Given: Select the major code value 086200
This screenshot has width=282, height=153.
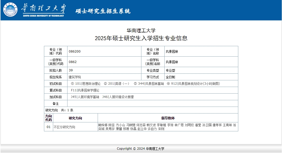Looking at the screenshot, I should pos(75,52).
